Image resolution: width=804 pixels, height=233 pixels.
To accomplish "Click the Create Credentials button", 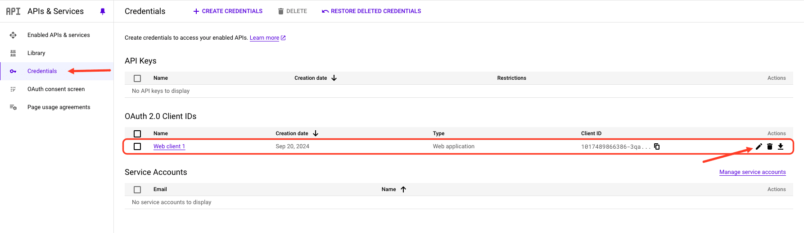I will click(x=228, y=11).
